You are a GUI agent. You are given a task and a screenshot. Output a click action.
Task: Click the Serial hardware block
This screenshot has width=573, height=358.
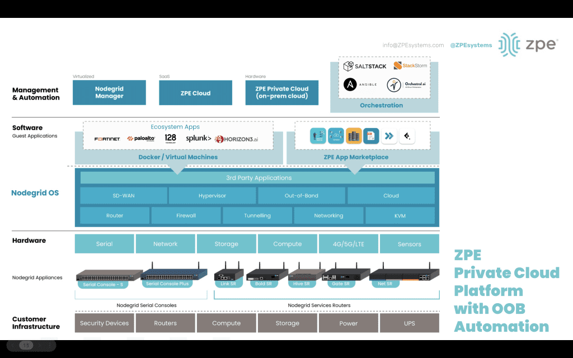pos(105,244)
